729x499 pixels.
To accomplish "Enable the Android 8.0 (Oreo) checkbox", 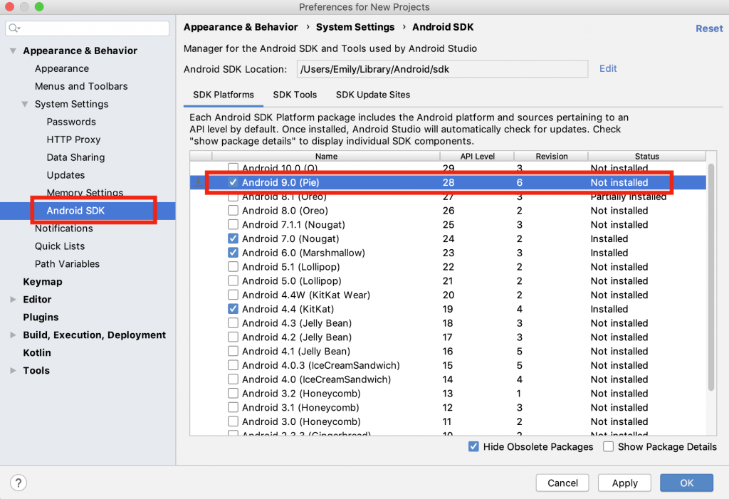I will [233, 211].
